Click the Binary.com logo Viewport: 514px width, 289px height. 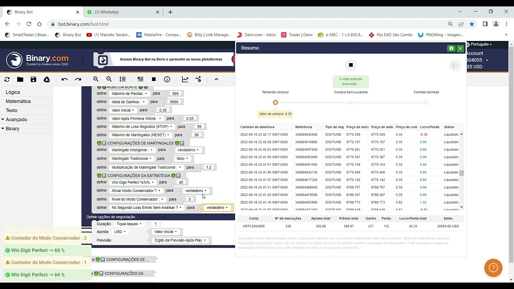37,60
